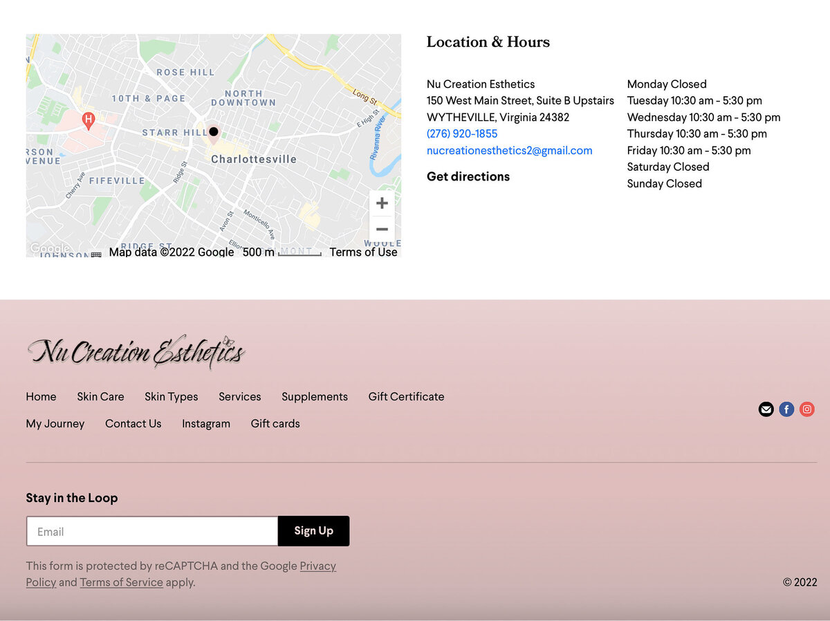
Task: Open the Instagram social icon
Action: point(807,409)
